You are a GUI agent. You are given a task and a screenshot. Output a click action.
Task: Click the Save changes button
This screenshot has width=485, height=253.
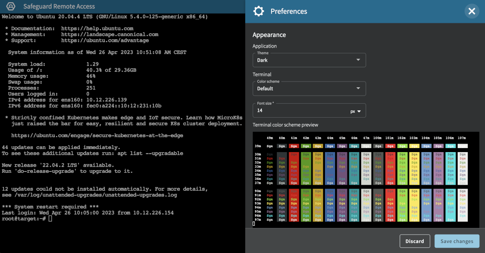point(457,241)
